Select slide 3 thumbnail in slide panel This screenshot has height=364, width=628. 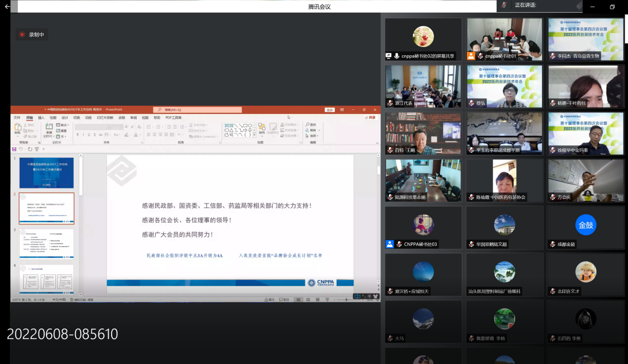click(x=47, y=244)
